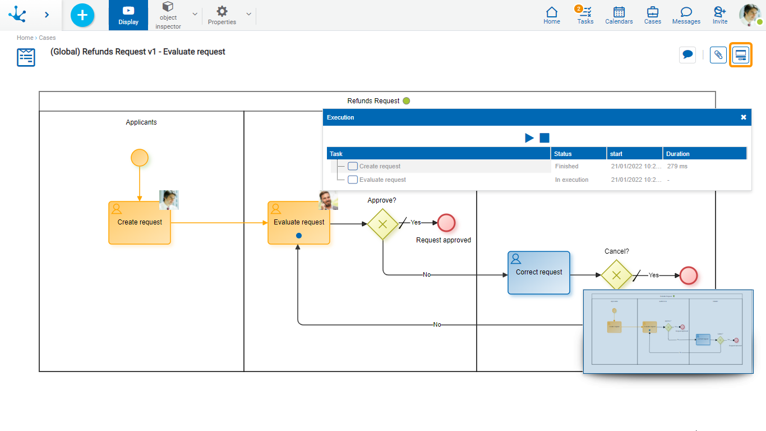Open Messages from top navigation
766x431 pixels.
pos(686,15)
